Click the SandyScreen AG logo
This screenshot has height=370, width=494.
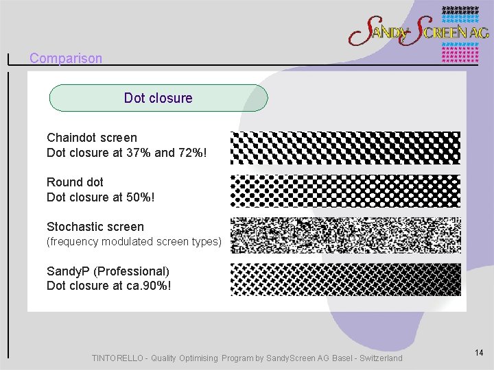(x=419, y=34)
